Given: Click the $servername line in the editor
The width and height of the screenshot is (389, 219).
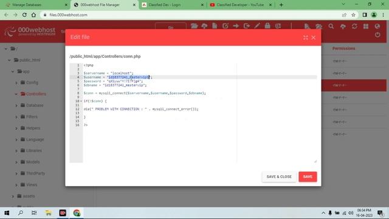Looking at the screenshot, I should 108,73.
